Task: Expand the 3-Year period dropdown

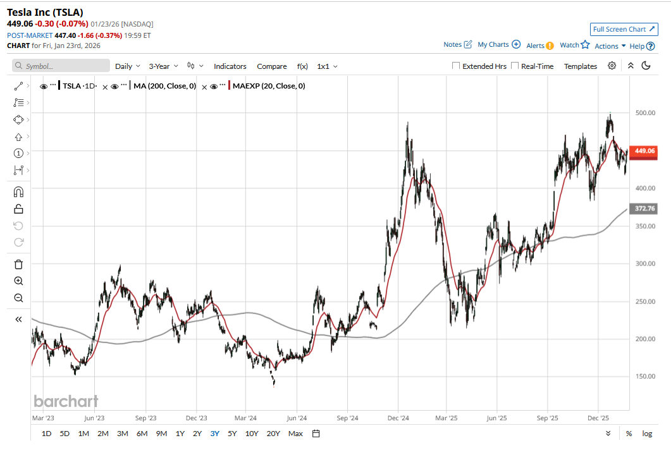Action: pyautogui.click(x=163, y=66)
